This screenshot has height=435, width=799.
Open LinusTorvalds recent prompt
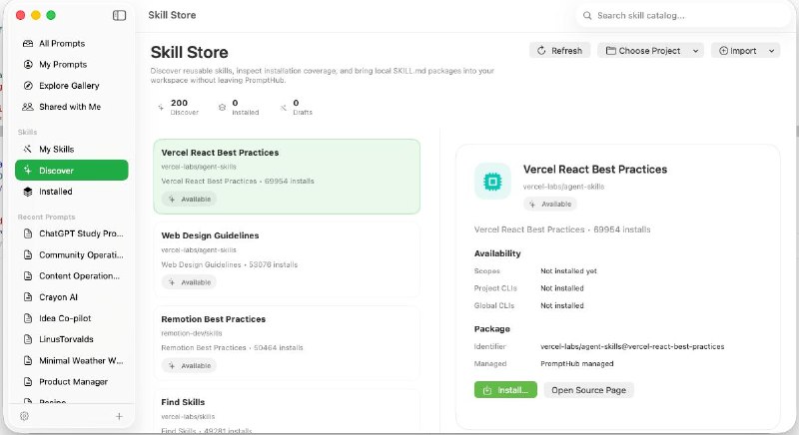pyautogui.click(x=71, y=339)
